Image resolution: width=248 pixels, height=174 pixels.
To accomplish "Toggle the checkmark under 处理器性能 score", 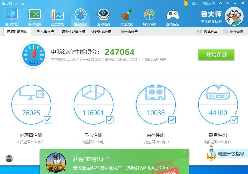I will pyautogui.click(x=47, y=120).
